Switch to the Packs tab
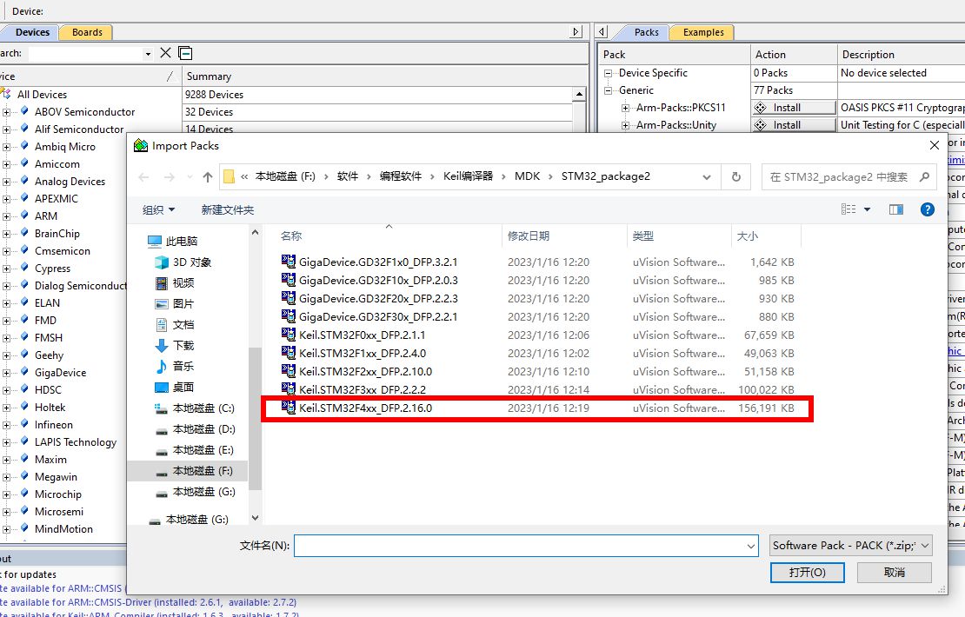 [646, 33]
